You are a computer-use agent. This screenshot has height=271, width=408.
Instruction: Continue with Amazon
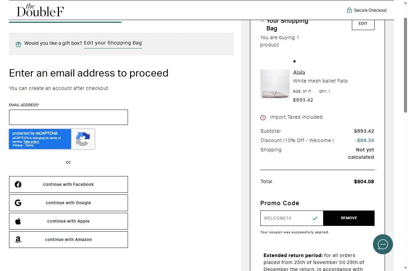click(69, 240)
